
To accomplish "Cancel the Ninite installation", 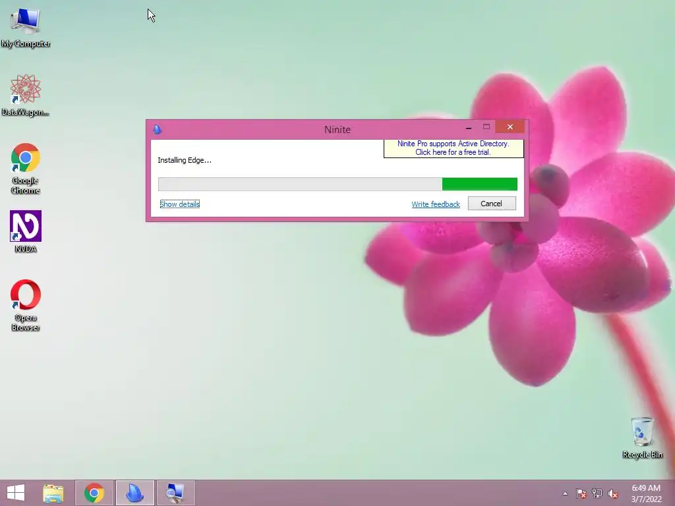I will [492, 204].
